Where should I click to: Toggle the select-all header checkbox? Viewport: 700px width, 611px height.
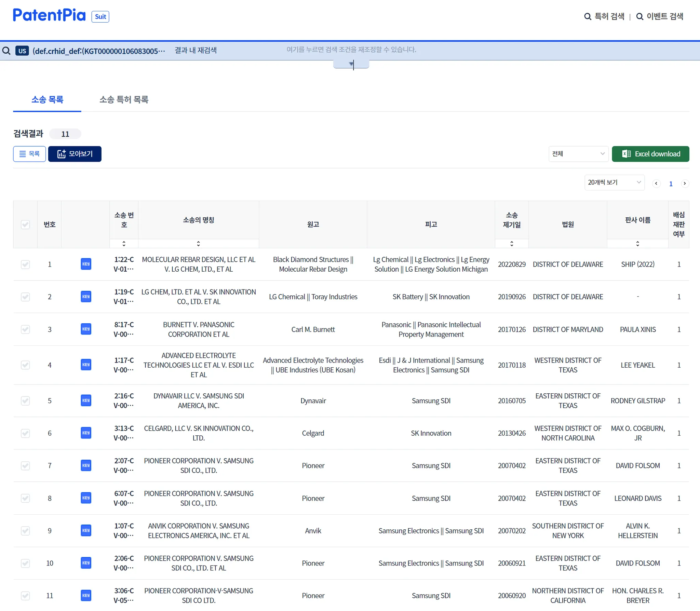tap(25, 225)
